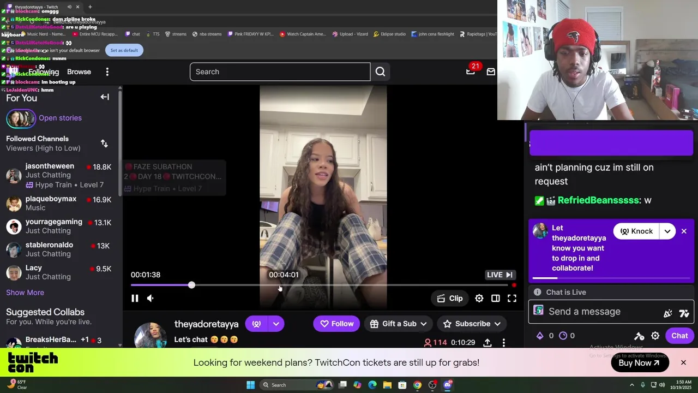698x393 pixels.
Task: Expand the Knock options chevron
Action: click(x=667, y=231)
